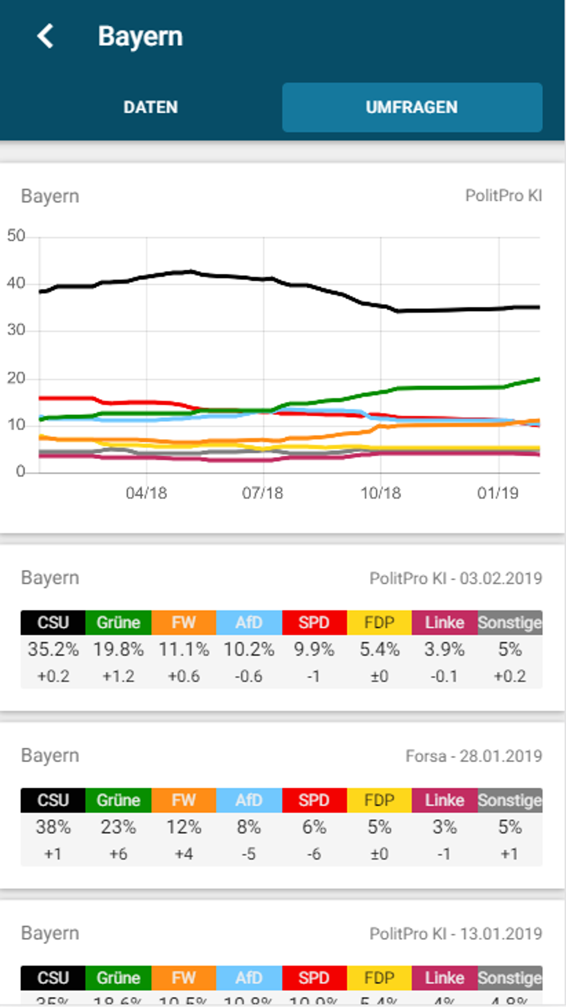566x1007 pixels.
Task: Tap the FDP header in the 13.01.2019 table
Action: [x=379, y=978]
